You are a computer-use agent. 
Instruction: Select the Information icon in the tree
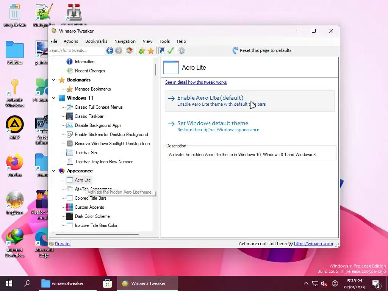point(70,62)
